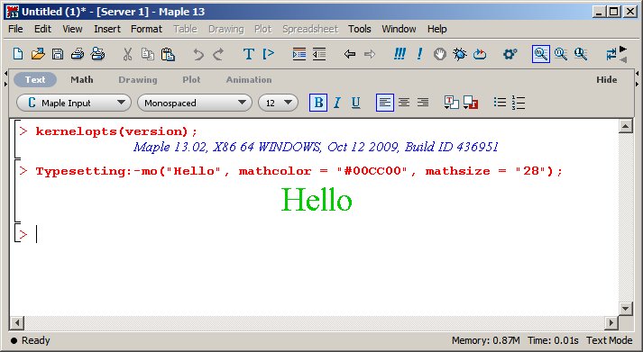Open the Maple Input style dropdown
Image resolution: width=643 pixels, height=352 pixels.
coord(74,103)
